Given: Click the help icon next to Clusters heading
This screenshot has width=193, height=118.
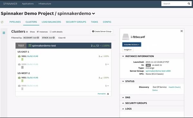Looking at the screenshot, I should pos(27,32).
